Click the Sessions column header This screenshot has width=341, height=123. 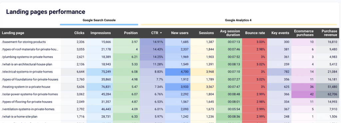click(206, 33)
